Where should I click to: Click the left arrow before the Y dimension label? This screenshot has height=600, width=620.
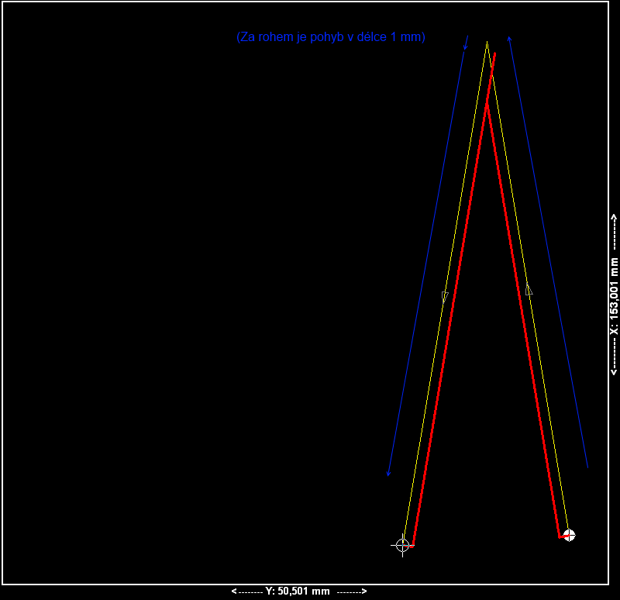[235, 591]
